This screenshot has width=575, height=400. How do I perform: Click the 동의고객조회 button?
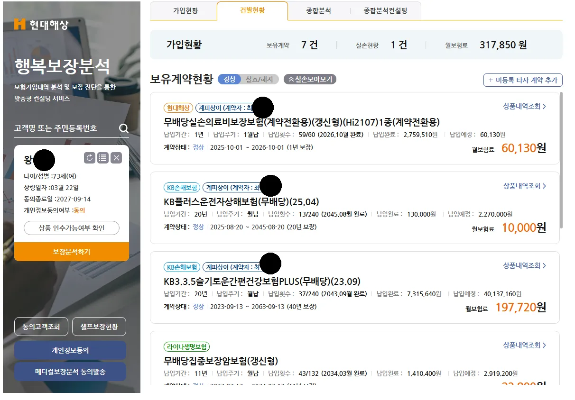(x=41, y=327)
